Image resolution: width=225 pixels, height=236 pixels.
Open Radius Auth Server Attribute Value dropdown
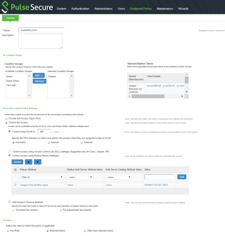pyautogui.click(x=80, y=177)
